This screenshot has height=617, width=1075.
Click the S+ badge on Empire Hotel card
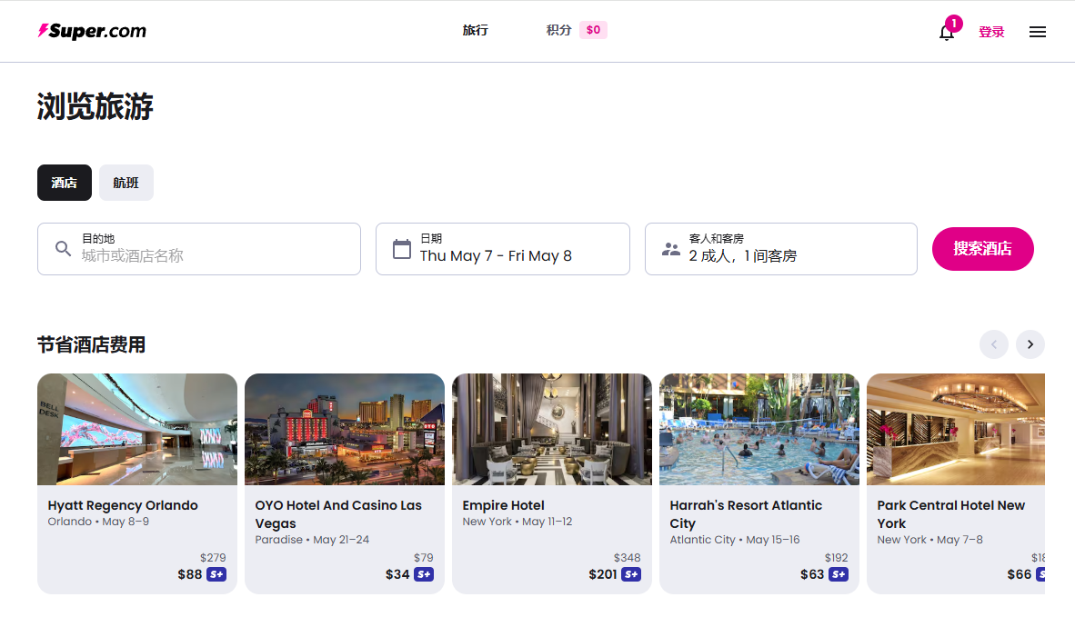(x=631, y=574)
